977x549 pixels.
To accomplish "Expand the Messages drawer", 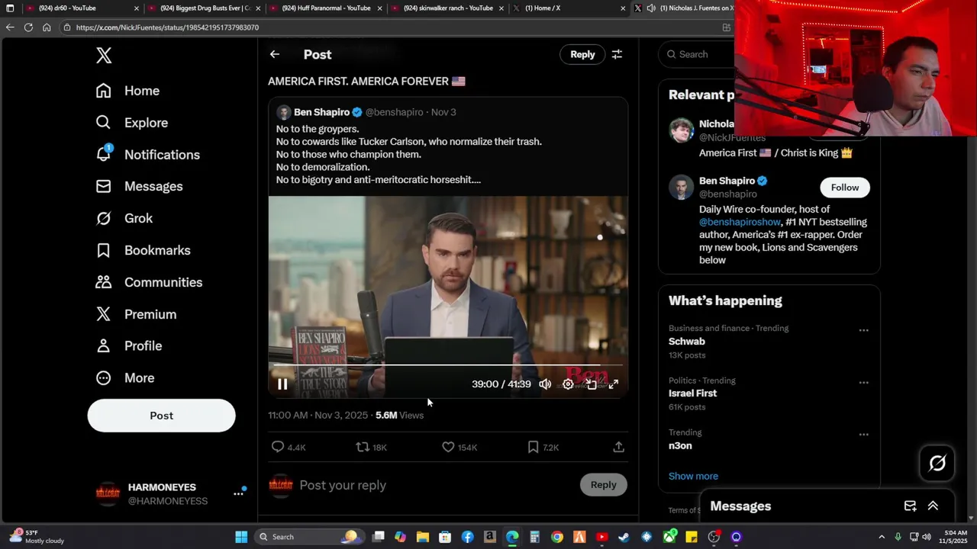I will pyautogui.click(x=933, y=506).
